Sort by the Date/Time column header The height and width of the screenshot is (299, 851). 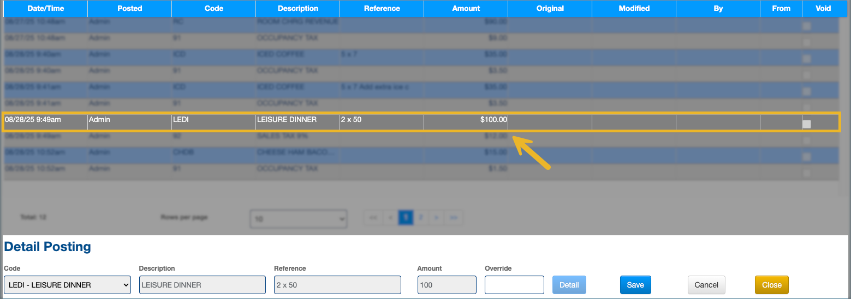pos(45,8)
